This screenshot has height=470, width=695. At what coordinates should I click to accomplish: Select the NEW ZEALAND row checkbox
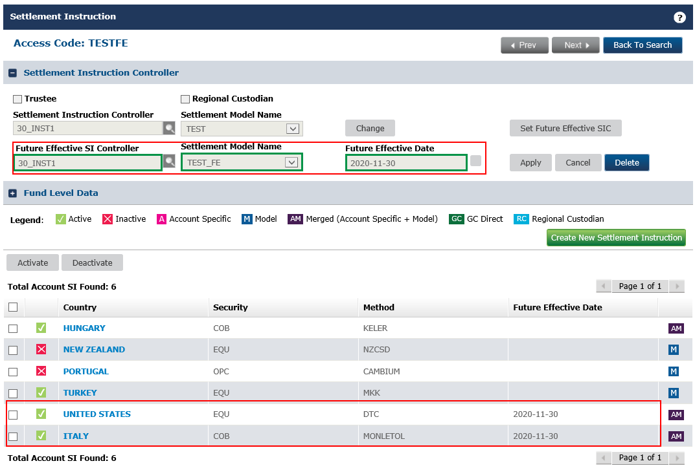[13, 350]
